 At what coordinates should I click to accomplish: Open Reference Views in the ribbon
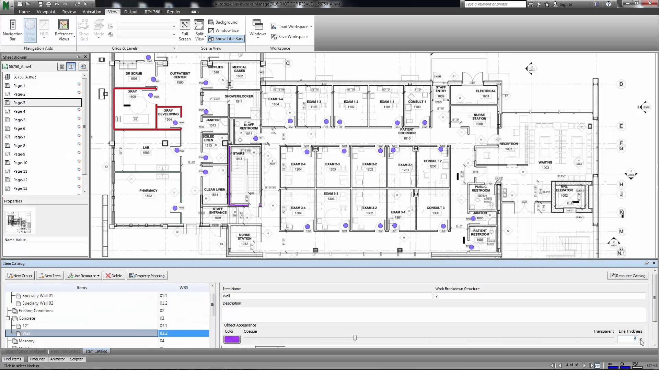[64, 30]
